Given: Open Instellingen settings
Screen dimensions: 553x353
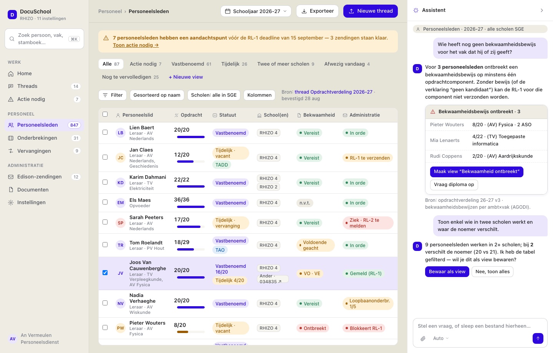Looking at the screenshot, I should [44, 203].
